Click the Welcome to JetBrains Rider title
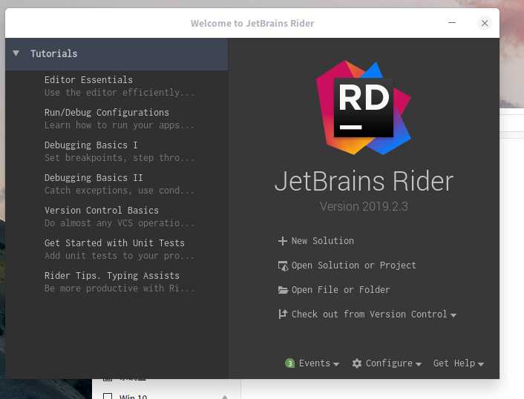The height and width of the screenshot is (399, 524). pyautogui.click(x=252, y=24)
